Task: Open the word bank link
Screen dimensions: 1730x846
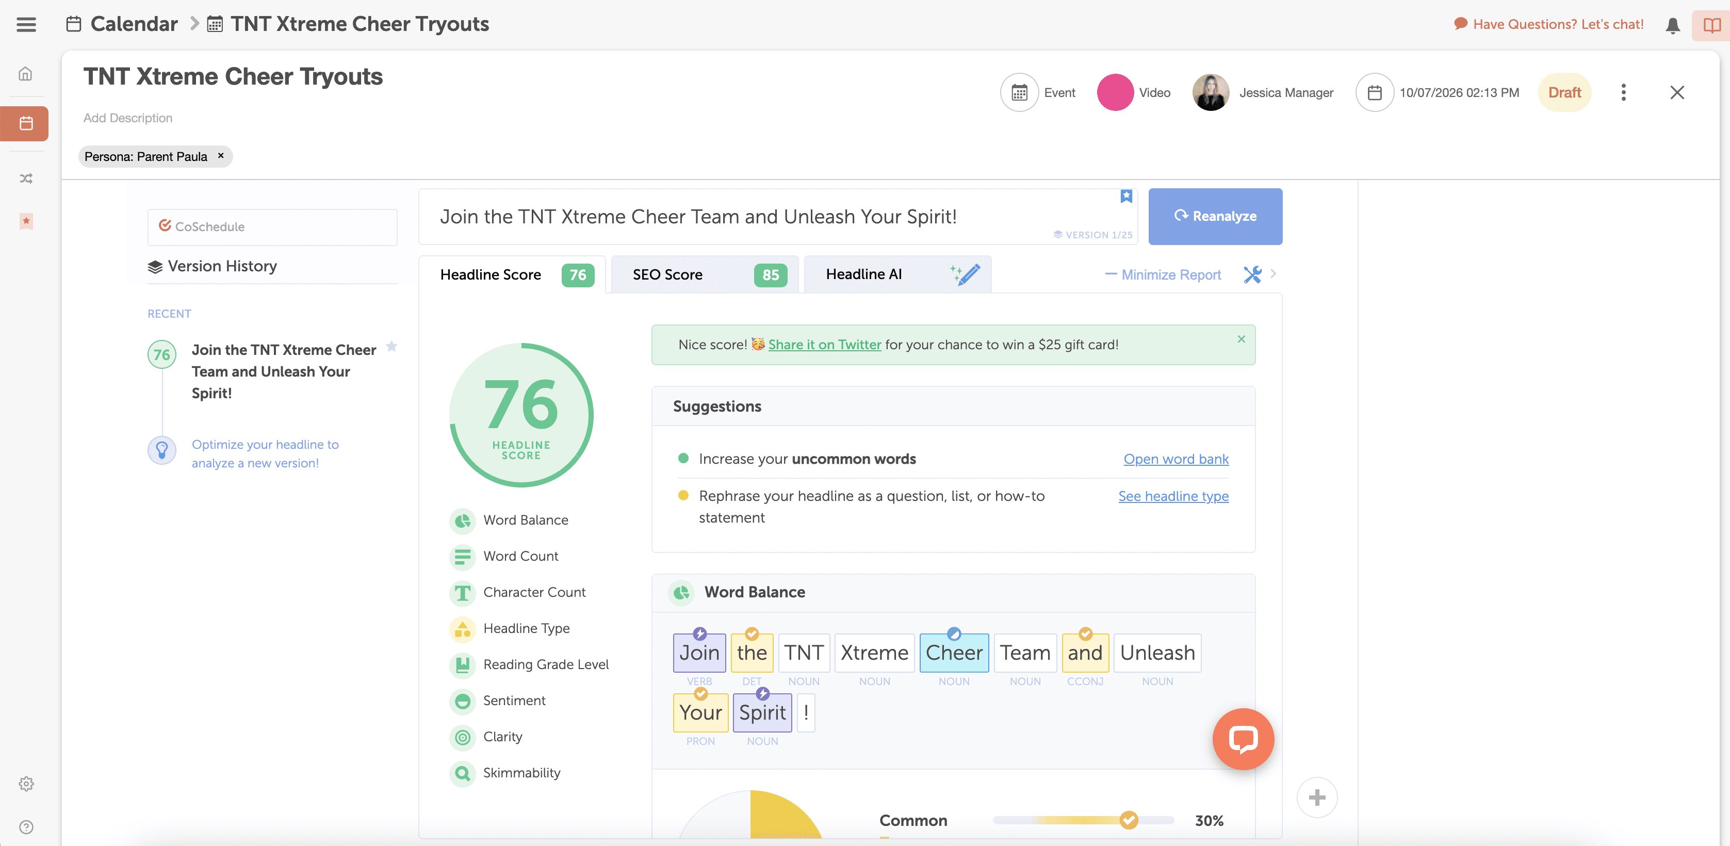Action: click(x=1176, y=459)
